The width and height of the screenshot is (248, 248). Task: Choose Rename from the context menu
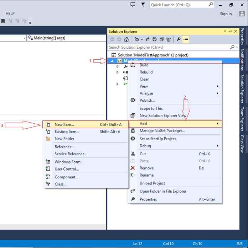(x=175, y=175)
